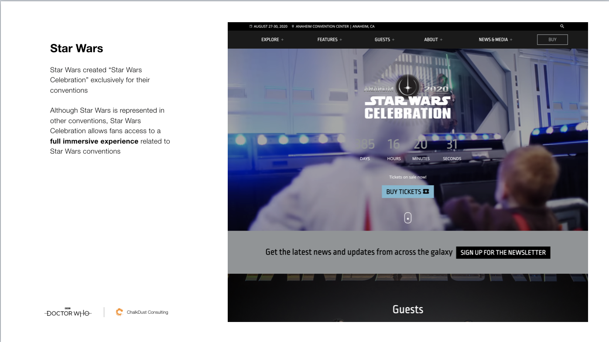This screenshot has width=609, height=342.
Task: Click the 'Get the latest news and updates' text
Action: pyautogui.click(x=359, y=252)
